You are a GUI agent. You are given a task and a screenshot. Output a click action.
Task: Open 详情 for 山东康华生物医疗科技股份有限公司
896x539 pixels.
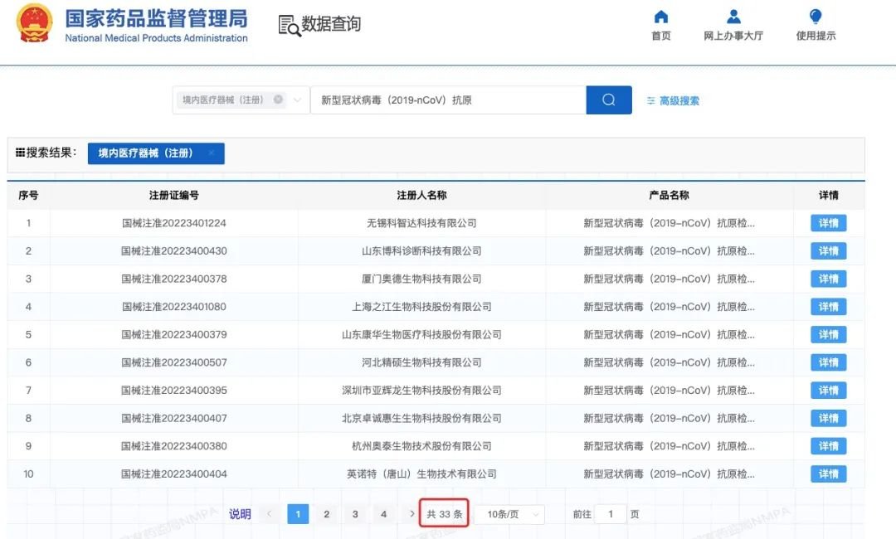[x=829, y=334]
